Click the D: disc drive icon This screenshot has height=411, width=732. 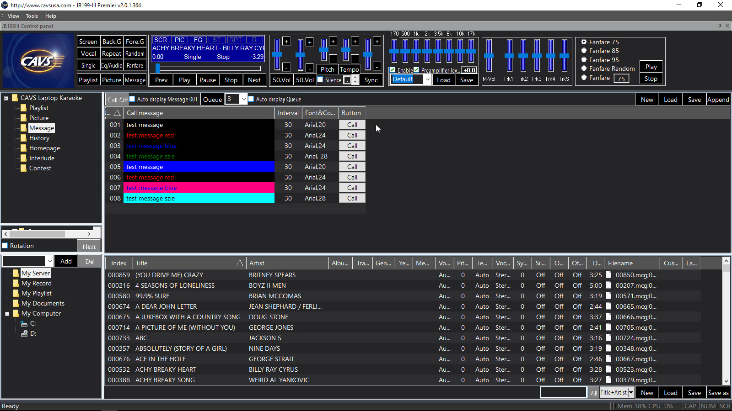point(24,333)
